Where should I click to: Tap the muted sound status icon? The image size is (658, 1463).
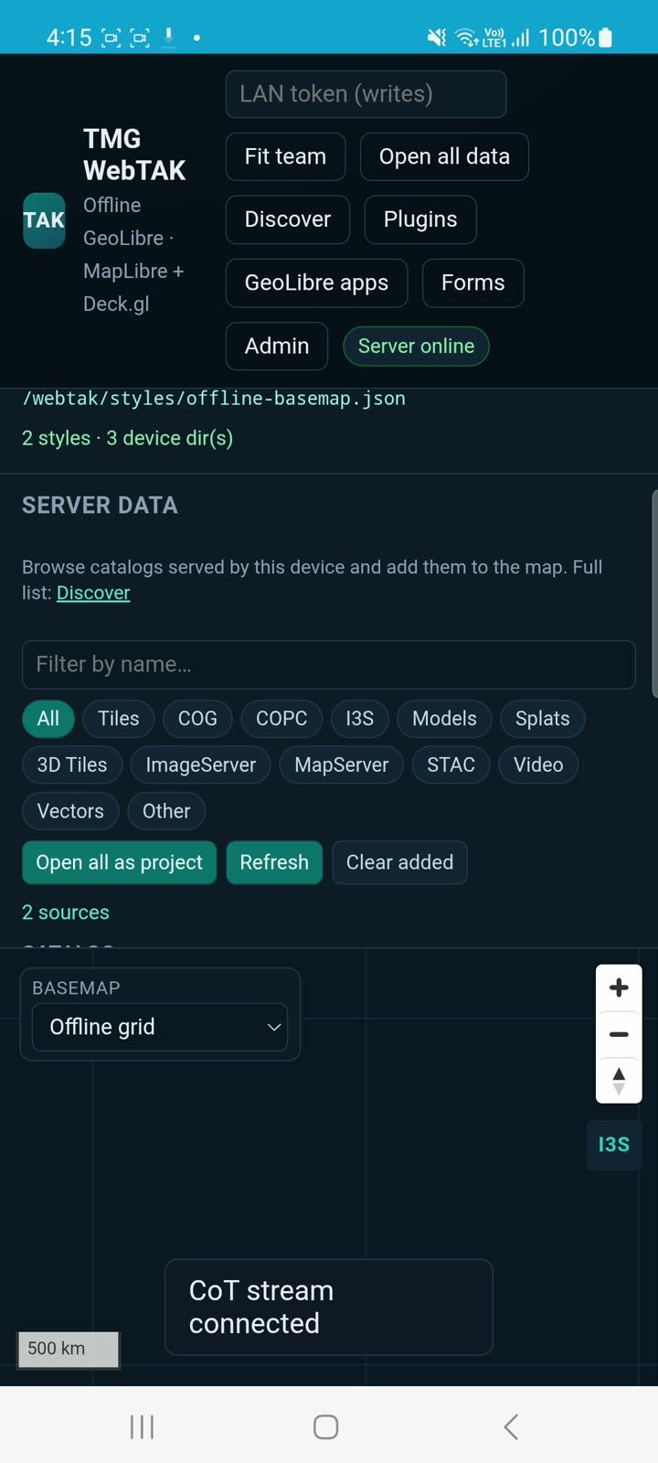click(x=437, y=37)
